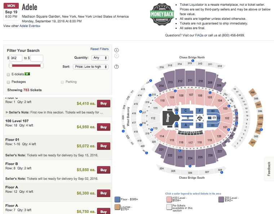The height and width of the screenshot is (214, 274).
Task: Zoom out of the seating map
Action: pyautogui.click(x=116, y=56)
